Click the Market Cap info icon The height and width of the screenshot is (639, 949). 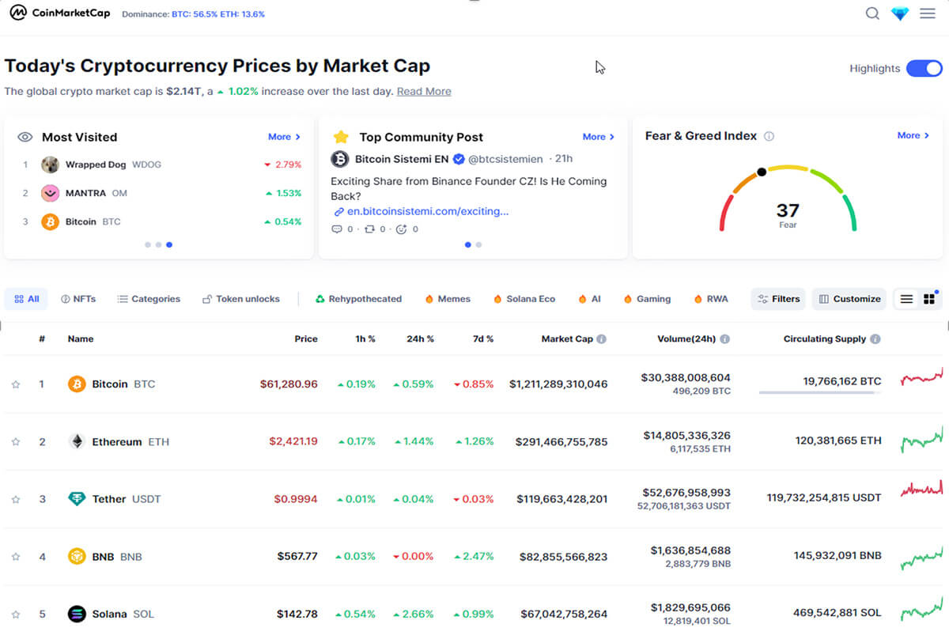(x=602, y=339)
